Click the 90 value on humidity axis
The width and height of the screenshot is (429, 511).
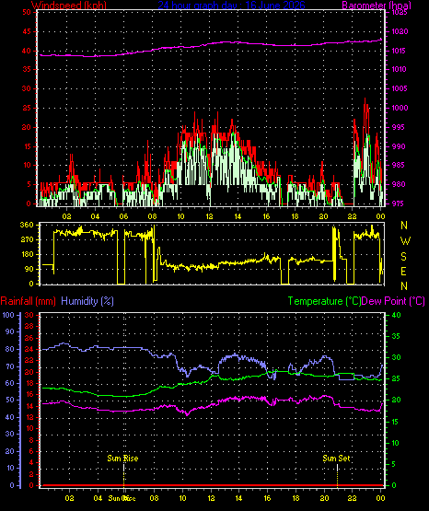(x=10, y=331)
